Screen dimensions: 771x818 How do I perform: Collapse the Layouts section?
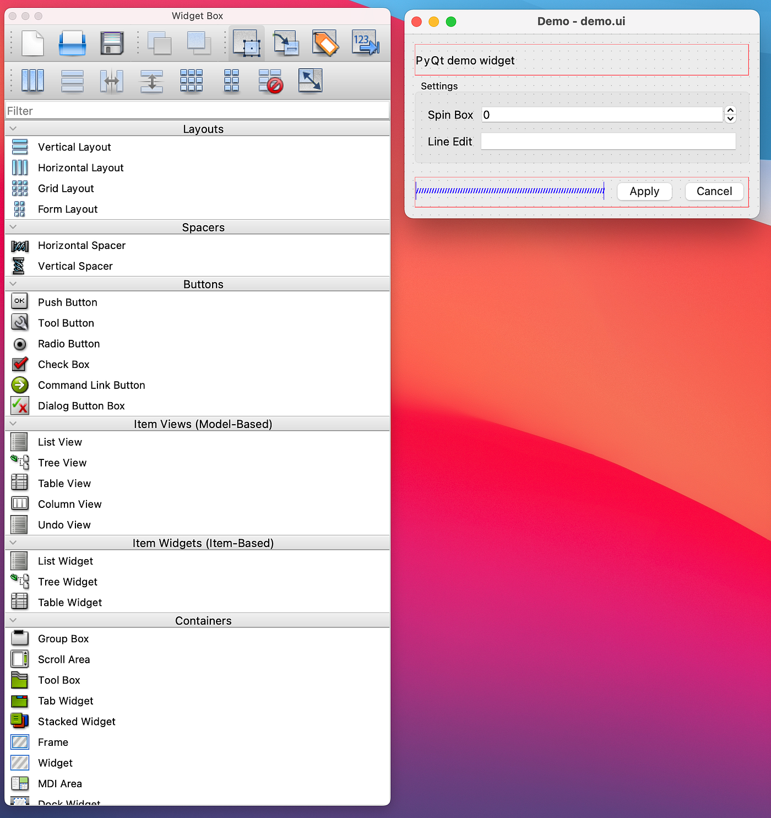[13, 128]
